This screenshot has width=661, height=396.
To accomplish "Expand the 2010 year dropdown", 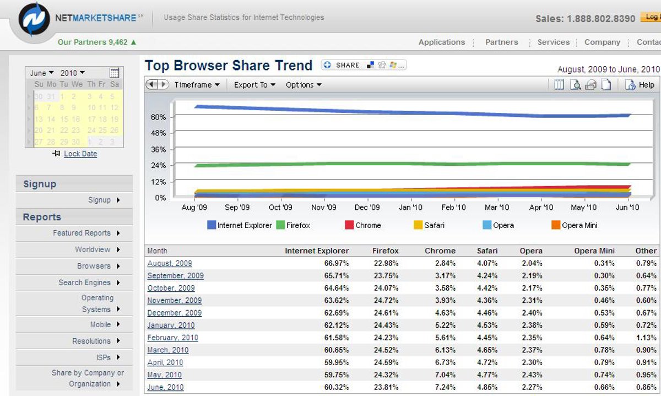I will click(x=73, y=73).
